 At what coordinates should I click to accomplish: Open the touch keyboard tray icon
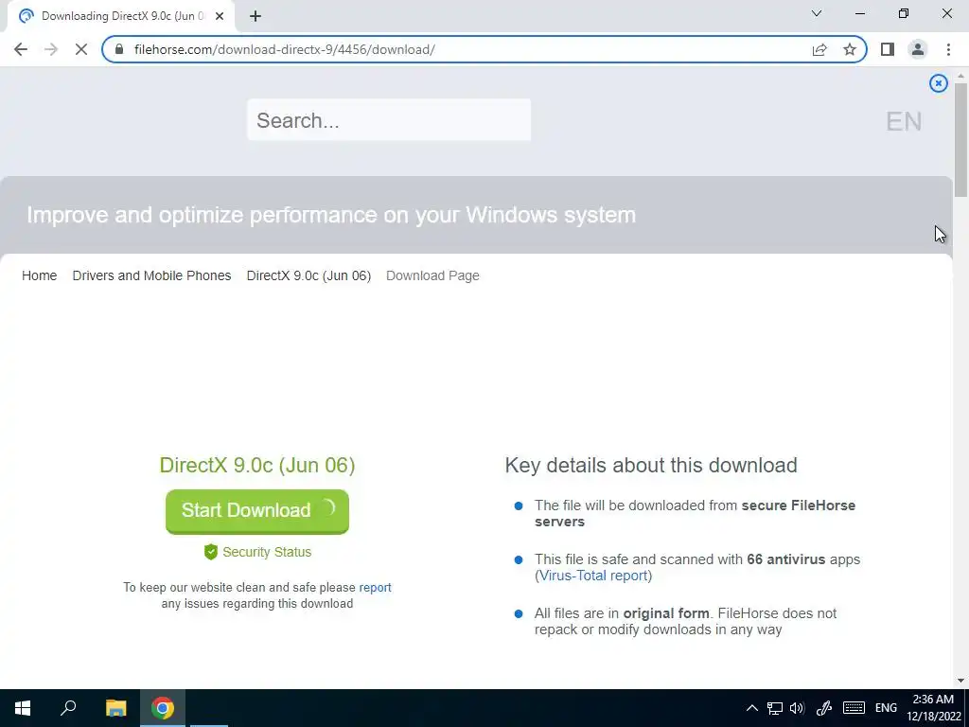coord(854,708)
